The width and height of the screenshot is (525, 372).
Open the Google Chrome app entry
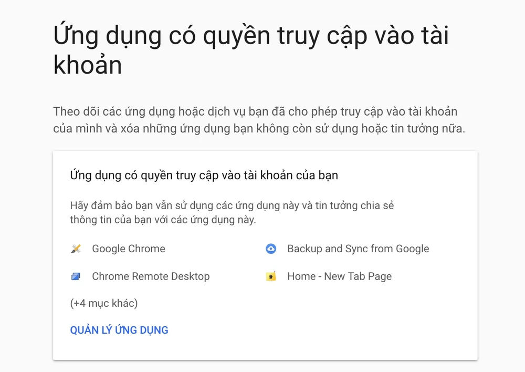coord(129,249)
